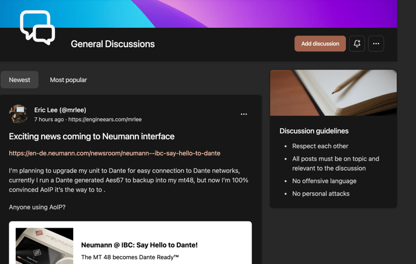The image size is (416, 264).
Task: Open the Exciting news coming to Neumann post title
Action: click(x=91, y=137)
